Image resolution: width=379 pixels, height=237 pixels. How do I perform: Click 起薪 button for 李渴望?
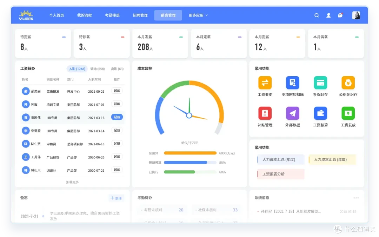(x=117, y=130)
